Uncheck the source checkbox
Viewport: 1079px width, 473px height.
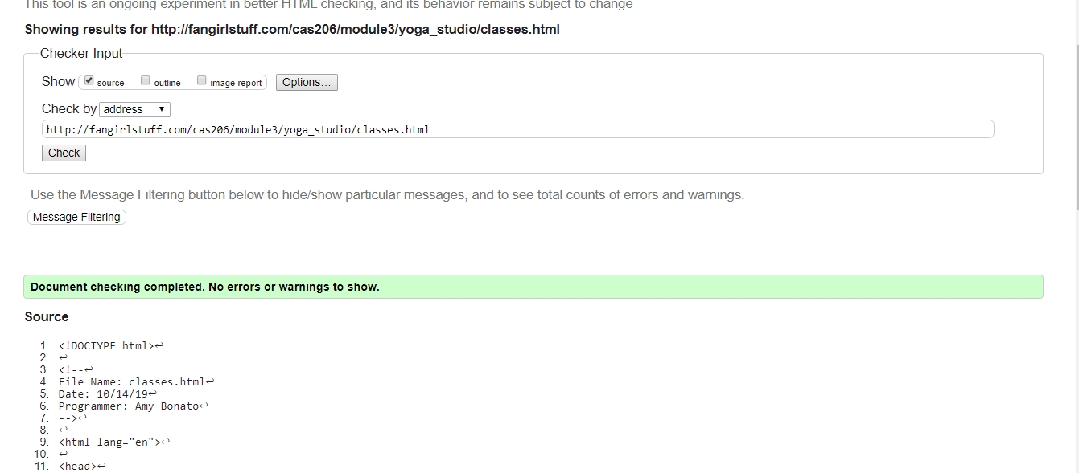[x=89, y=80]
